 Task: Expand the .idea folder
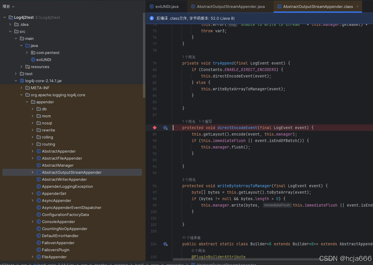point(10,24)
